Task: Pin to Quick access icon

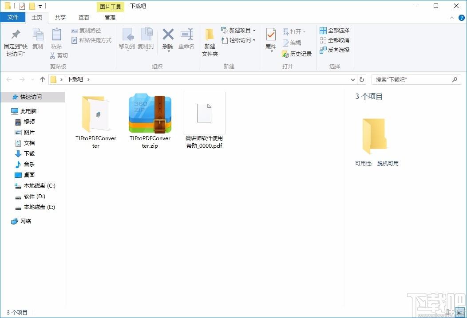Action: [16, 35]
